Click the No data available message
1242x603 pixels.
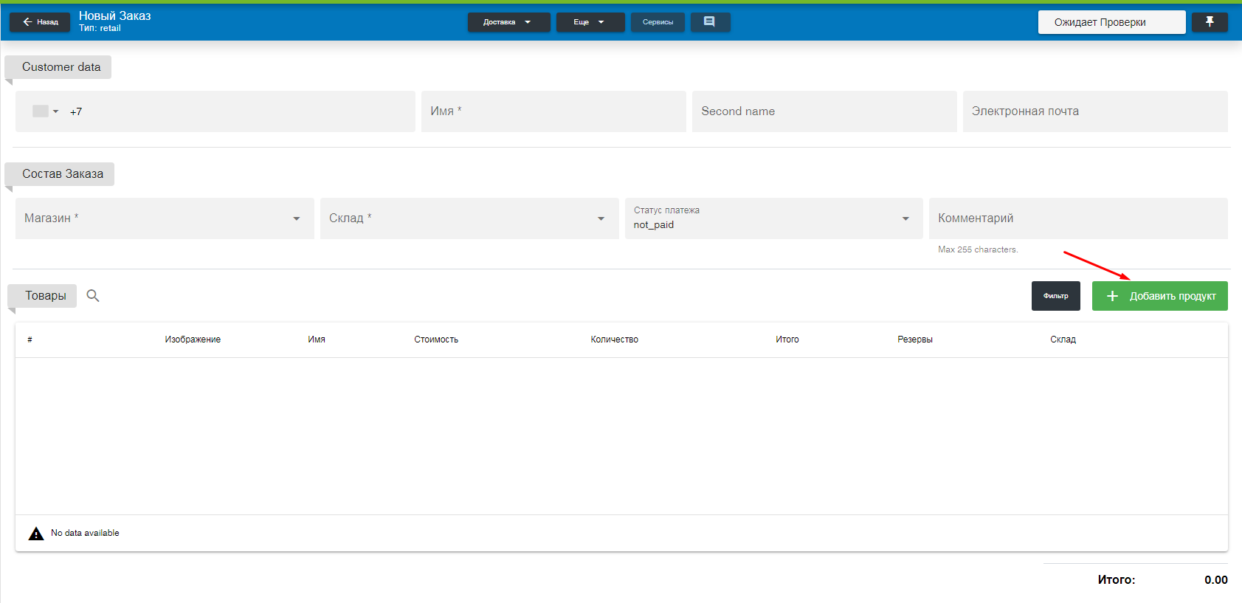point(85,533)
